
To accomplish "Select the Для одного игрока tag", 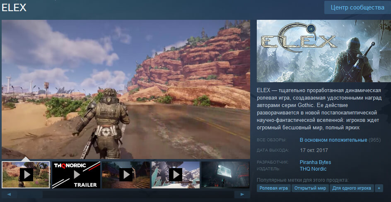I will tap(352, 188).
